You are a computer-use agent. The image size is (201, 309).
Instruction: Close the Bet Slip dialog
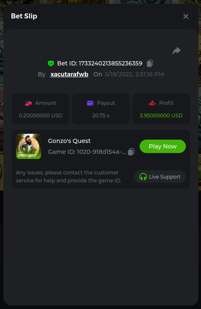[186, 16]
